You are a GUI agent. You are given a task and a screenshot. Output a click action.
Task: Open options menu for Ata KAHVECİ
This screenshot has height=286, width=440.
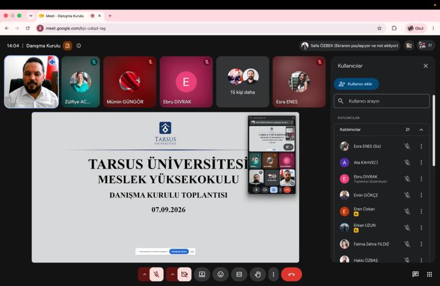[x=421, y=163]
